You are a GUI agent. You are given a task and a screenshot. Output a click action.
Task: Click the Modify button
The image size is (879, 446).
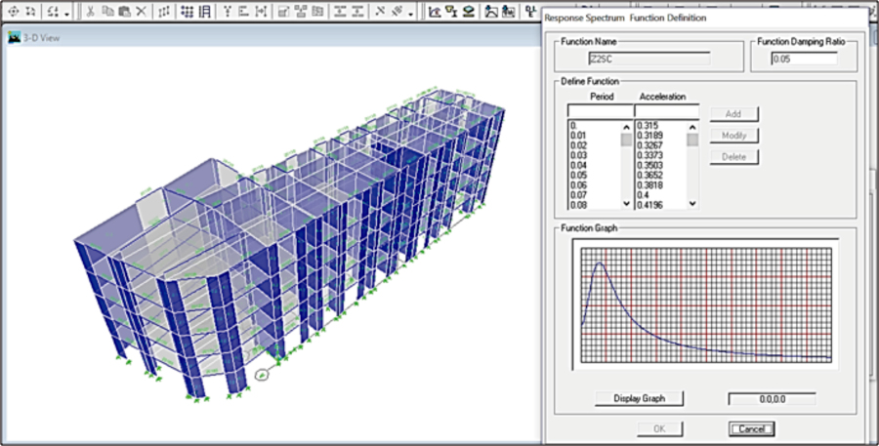coord(733,135)
